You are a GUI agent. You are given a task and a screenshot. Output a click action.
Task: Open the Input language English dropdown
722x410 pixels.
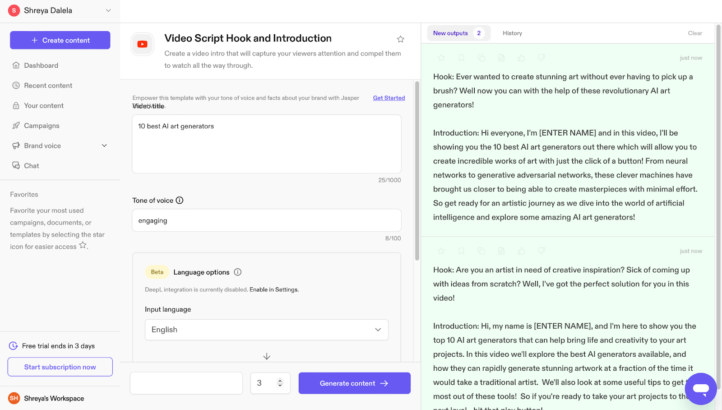(x=267, y=330)
